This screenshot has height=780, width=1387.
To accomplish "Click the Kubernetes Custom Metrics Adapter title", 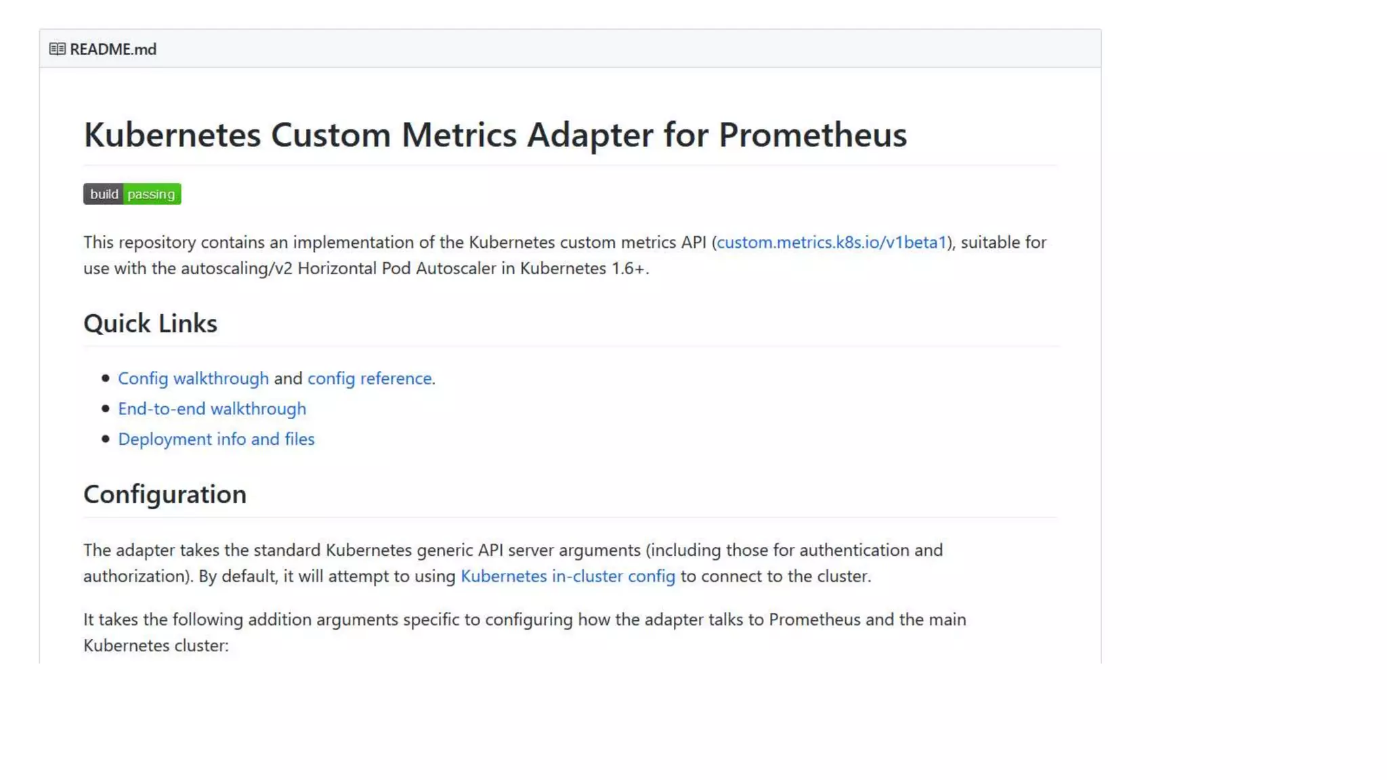I will click(x=494, y=134).
